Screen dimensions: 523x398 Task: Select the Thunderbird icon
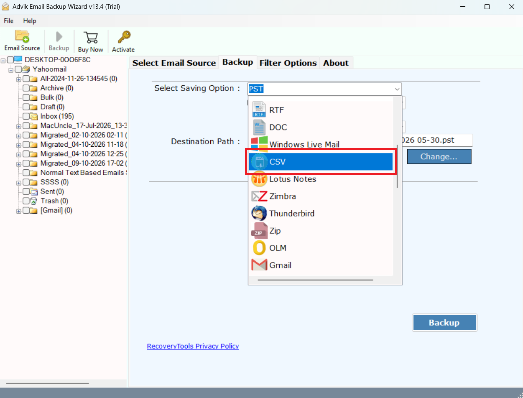coord(259,213)
